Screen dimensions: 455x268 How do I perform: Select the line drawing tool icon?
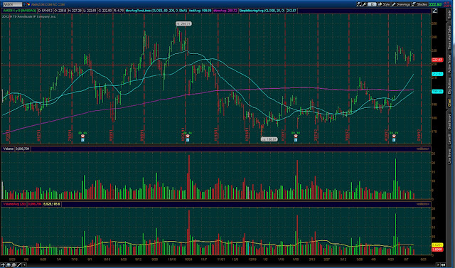19,264
